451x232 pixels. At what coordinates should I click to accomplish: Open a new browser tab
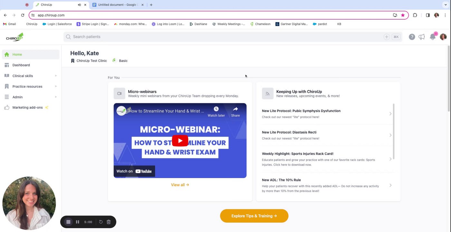[x=151, y=5]
